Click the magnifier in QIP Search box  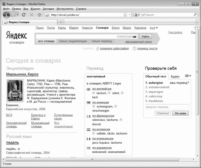pyautogui.click(x=195, y=15)
